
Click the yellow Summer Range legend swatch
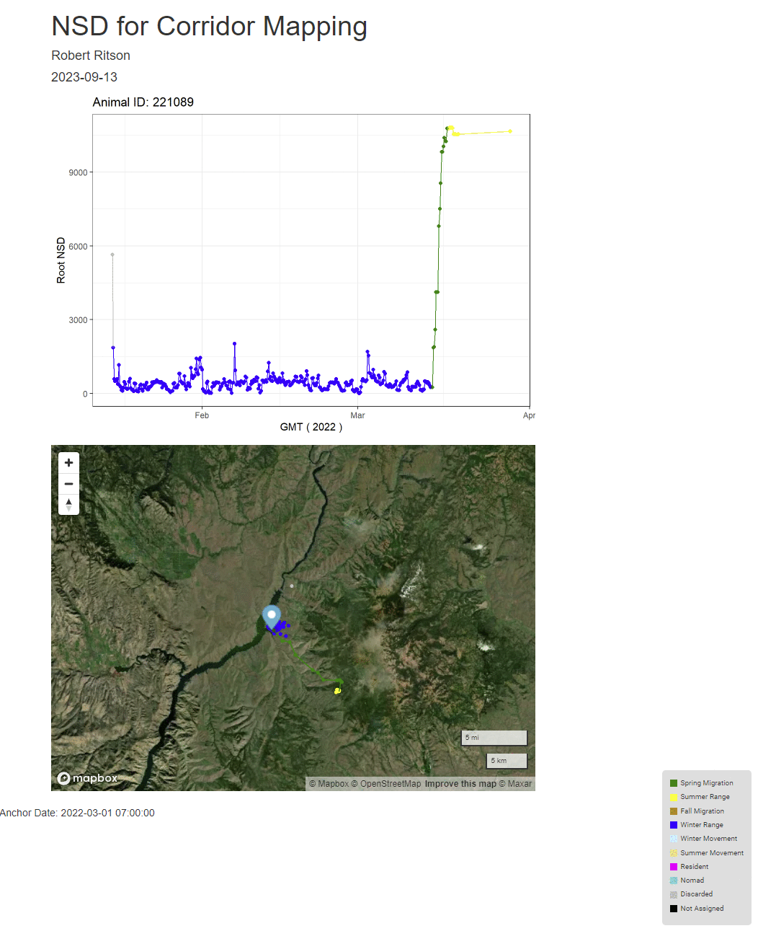pos(674,797)
